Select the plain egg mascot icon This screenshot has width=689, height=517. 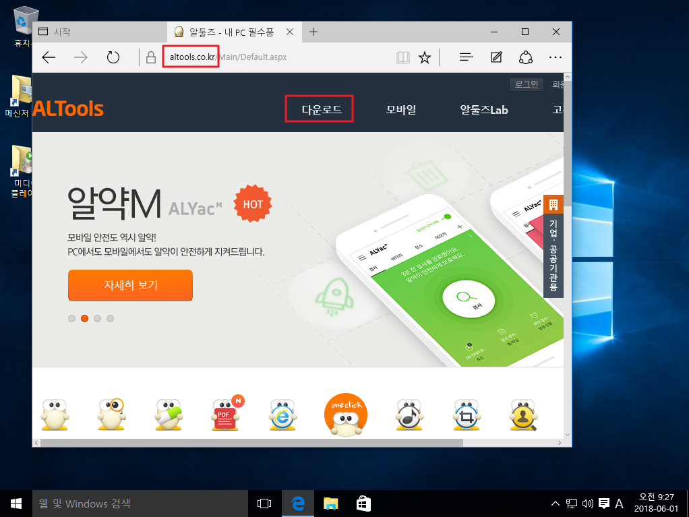pyautogui.click(x=55, y=415)
